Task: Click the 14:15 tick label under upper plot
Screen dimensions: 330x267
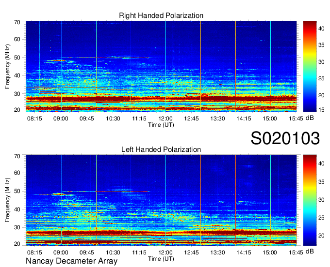Action: click(244, 119)
